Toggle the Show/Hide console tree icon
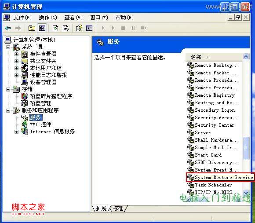 tap(42, 28)
